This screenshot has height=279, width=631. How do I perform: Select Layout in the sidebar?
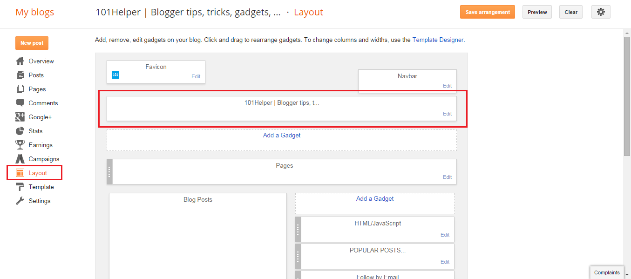[x=38, y=173]
